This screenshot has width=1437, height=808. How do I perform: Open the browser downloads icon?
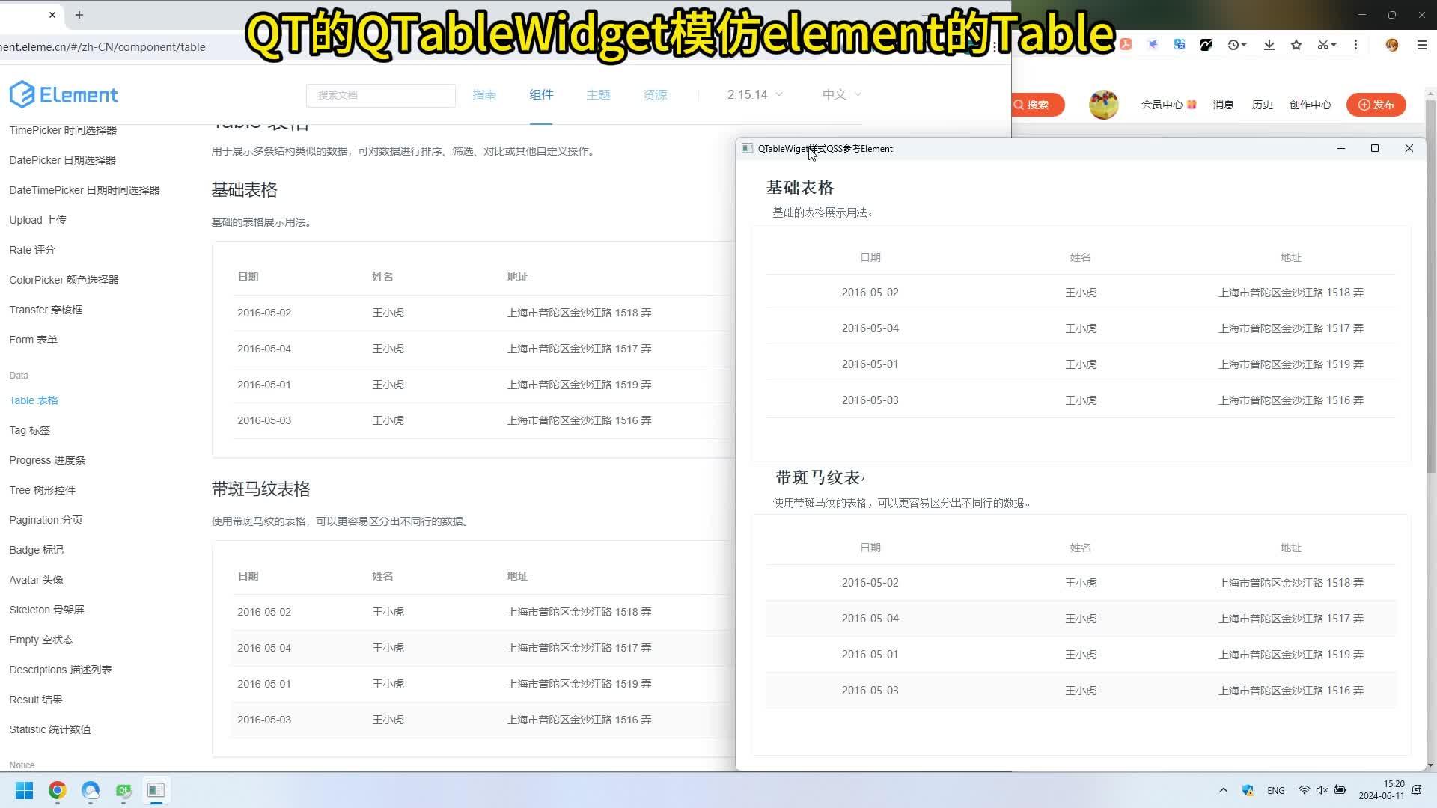pyautogui.click(x=1269, y=45)
